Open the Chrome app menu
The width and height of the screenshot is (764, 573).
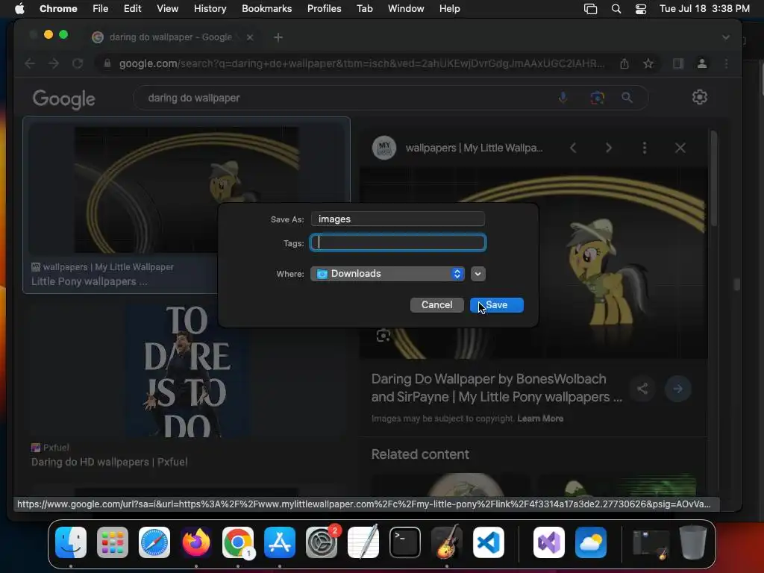click(x=58, y=9)
